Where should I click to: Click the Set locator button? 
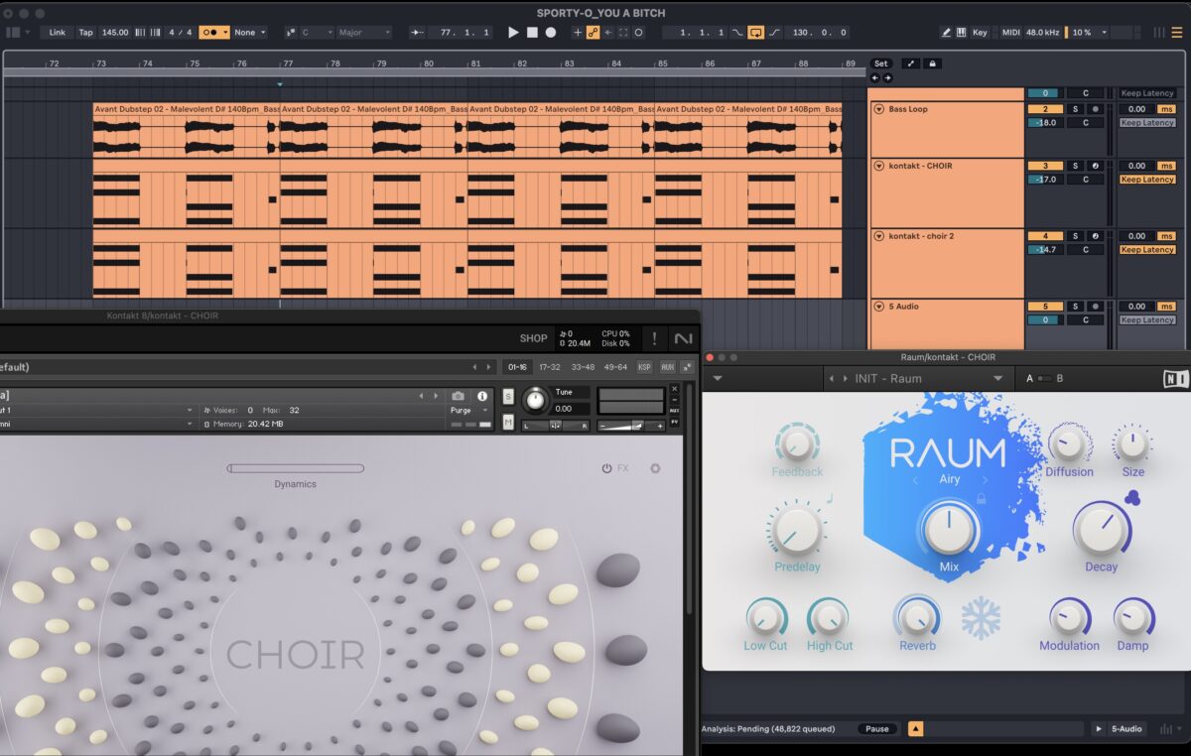(880, 63)
